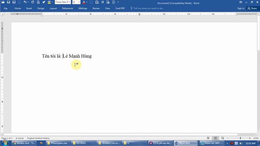260x146 pixels.
Task: Click the 170% zoom level
Action: [256, 138]
